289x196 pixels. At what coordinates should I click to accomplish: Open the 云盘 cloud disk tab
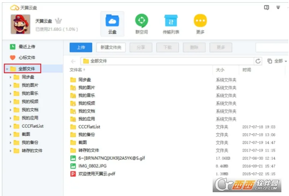coord(112,24)
